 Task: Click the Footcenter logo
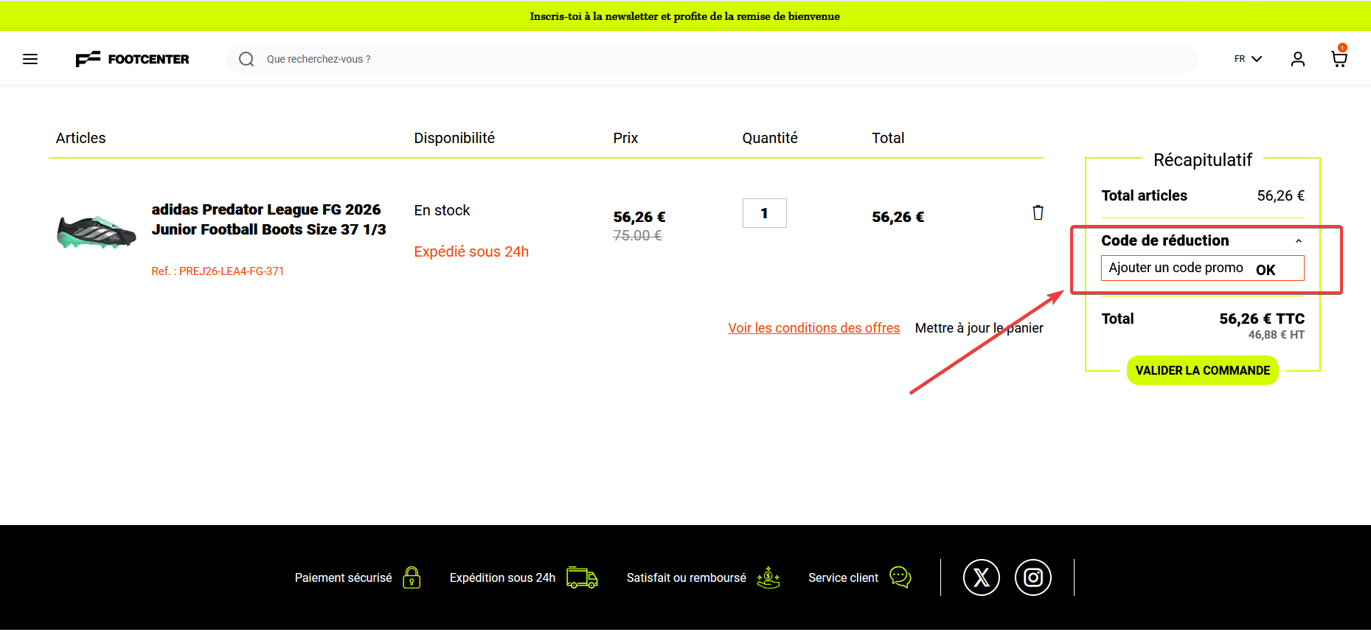(x=132, y=59)
